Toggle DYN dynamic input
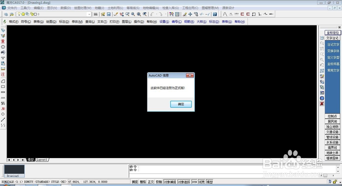 coord(194,182)
